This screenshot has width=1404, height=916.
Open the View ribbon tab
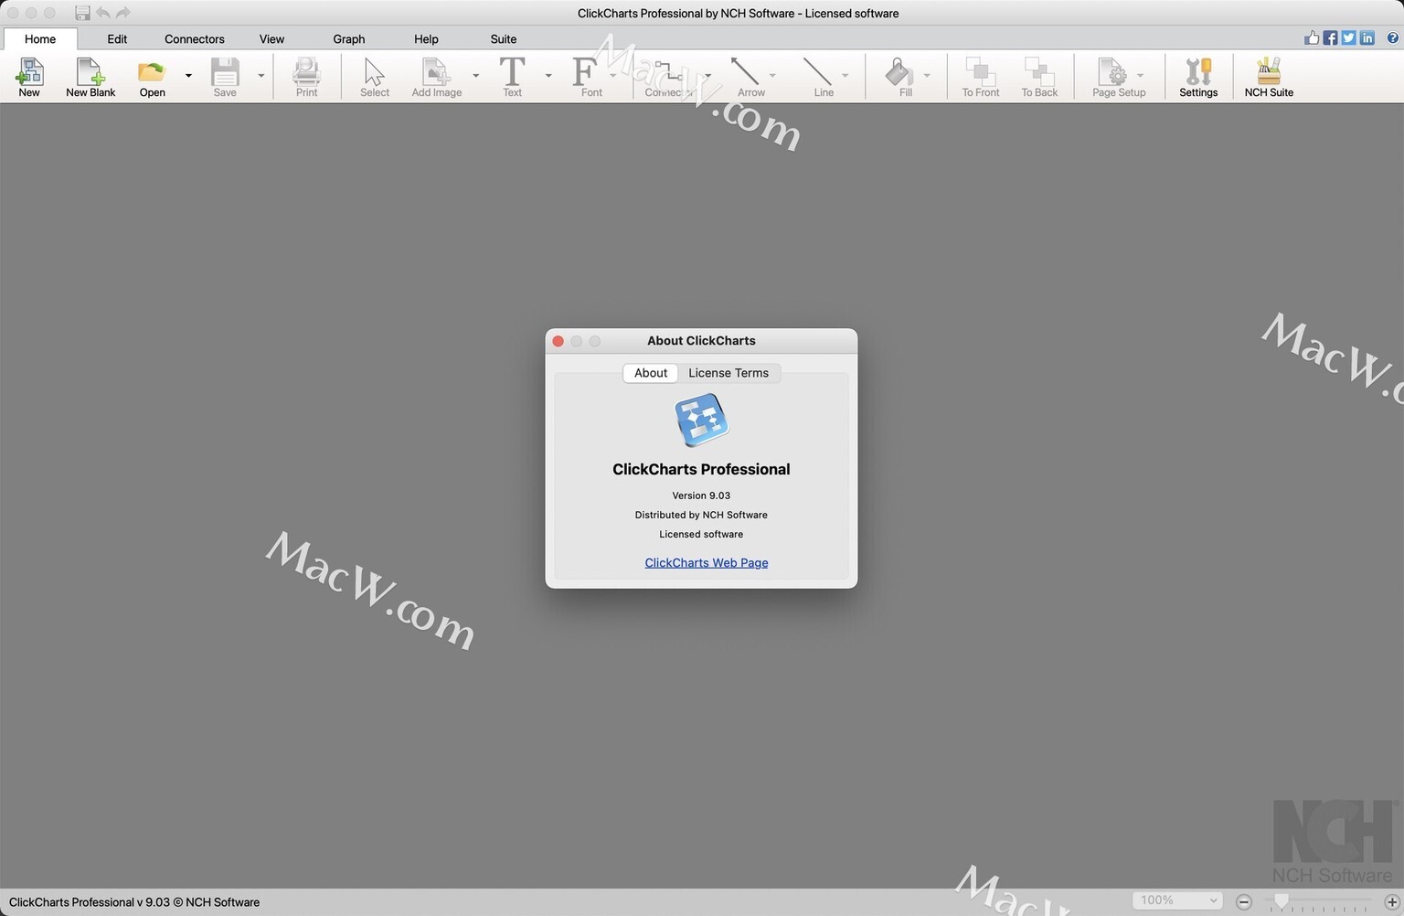point(271,39)
